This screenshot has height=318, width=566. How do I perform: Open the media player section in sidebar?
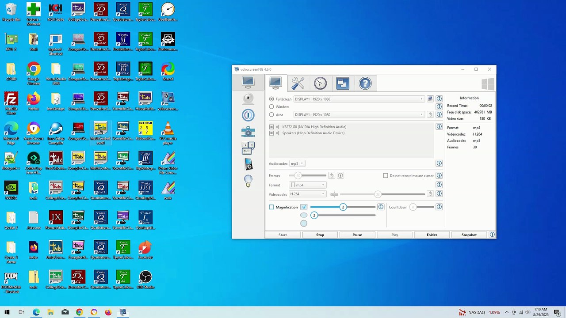pyautogui.click(x=248, y=164)
